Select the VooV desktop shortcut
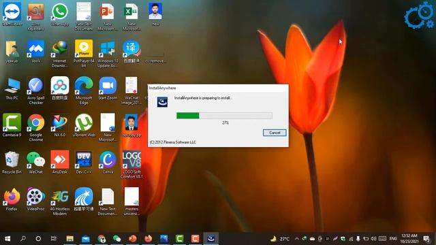Image resolution: width=436 pixels, height=245 pixels. click(x=36, y=52)
